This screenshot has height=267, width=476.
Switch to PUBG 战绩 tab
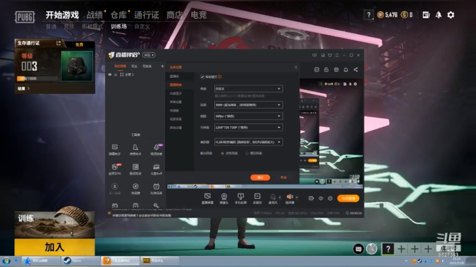pos(95,15)
